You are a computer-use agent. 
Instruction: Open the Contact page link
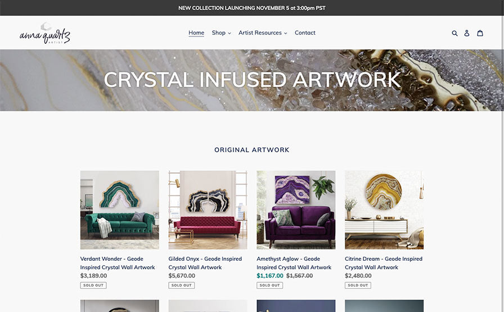pyautogui.click(x=305, y=33)
